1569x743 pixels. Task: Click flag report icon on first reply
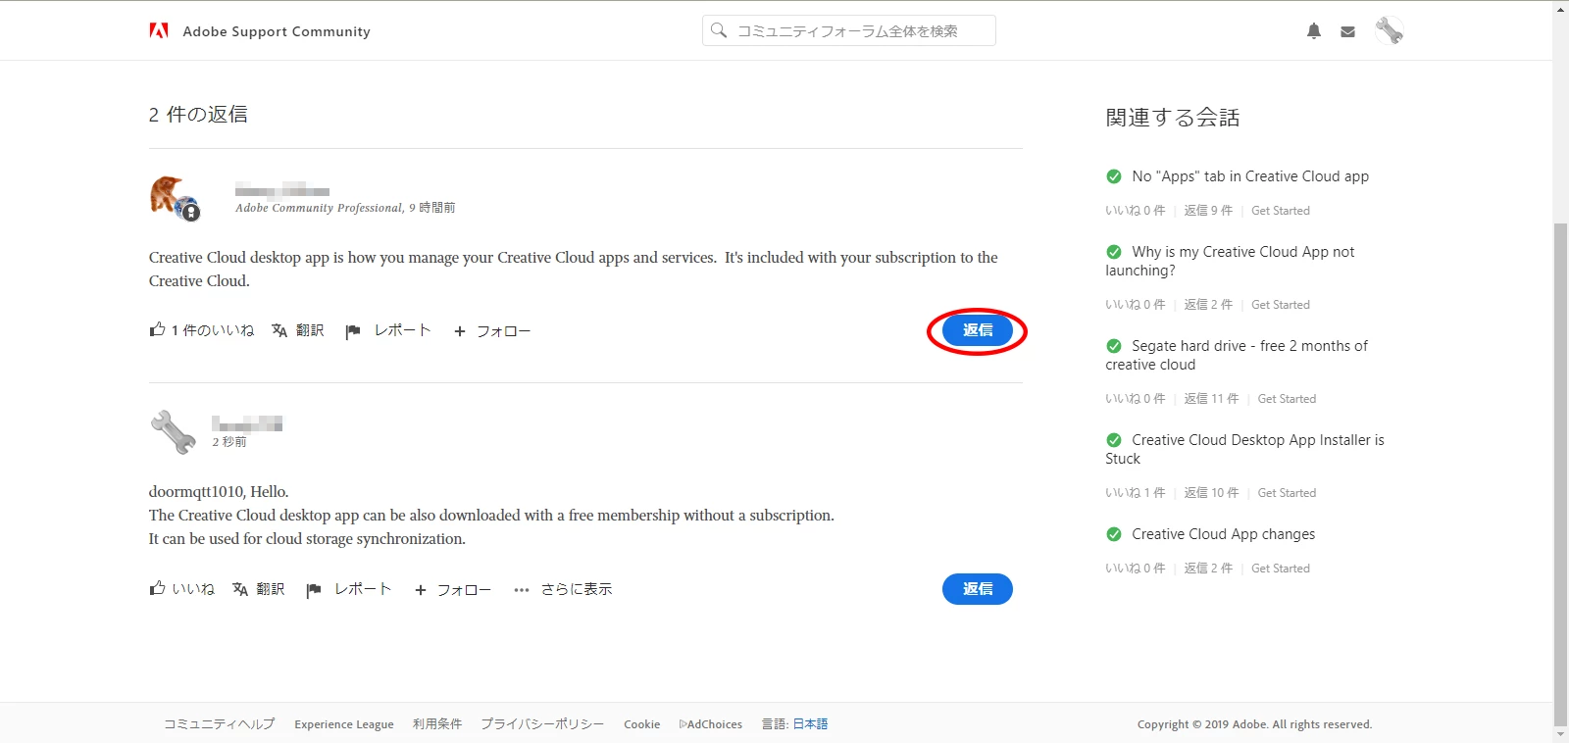point(353,331)
